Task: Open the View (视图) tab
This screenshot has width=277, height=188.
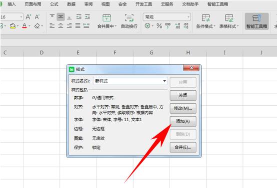Action: pyautogui.click(x=105, y=4)
